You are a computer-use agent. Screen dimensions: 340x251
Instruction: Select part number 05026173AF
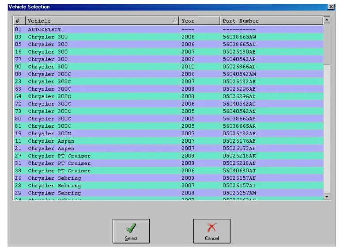point(239,148)
